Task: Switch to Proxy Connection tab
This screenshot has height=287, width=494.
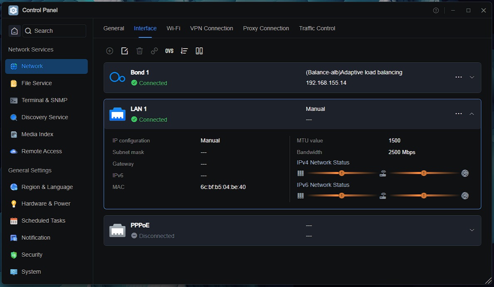Action: (266, 28)
